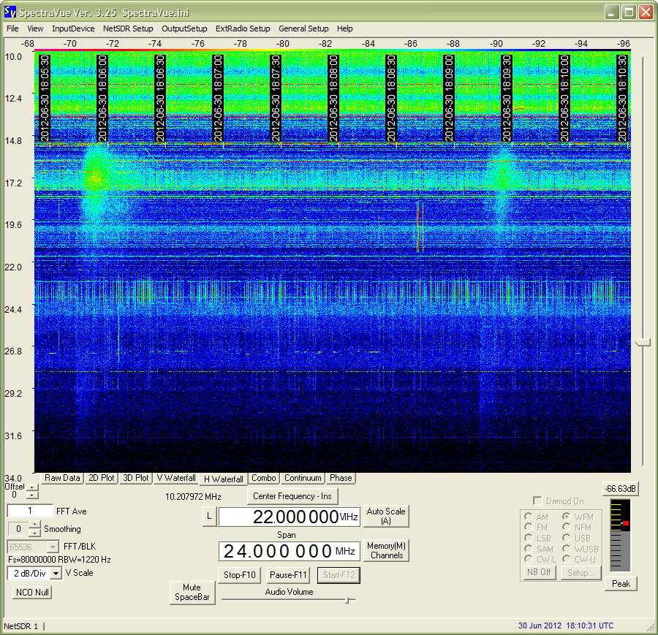The width and height of the screenshot is (658, 635).
Task: Switch to the 3D Plot tab
Action: click(x=136, y=478)
